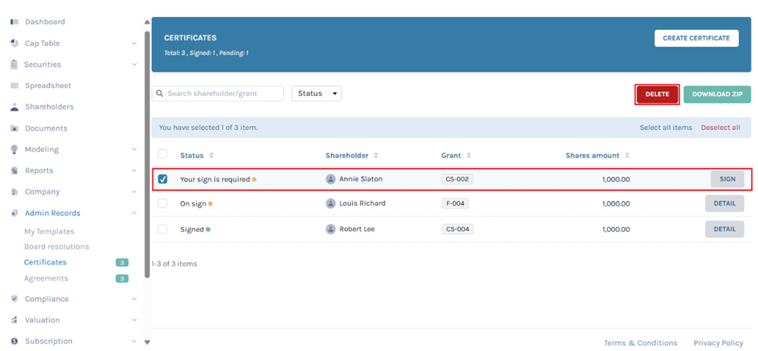Open the Status filter dropdown
Image resolution: width=758 pixels, height=351 pixels.
(x=316, y=94)
